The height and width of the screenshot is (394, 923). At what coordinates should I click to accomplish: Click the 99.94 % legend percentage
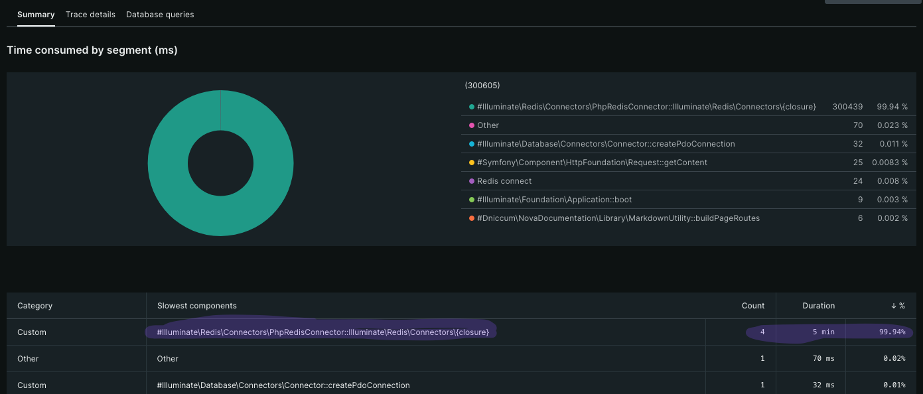(892, 107)
